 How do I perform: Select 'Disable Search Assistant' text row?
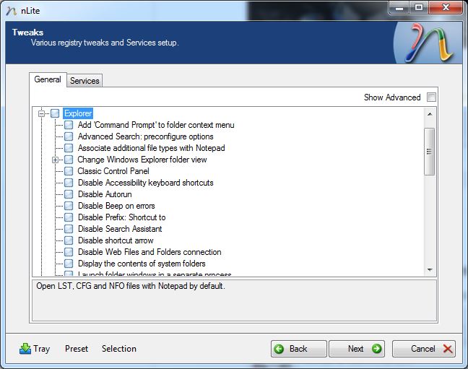pyautogui.click(x=120, y=229)
